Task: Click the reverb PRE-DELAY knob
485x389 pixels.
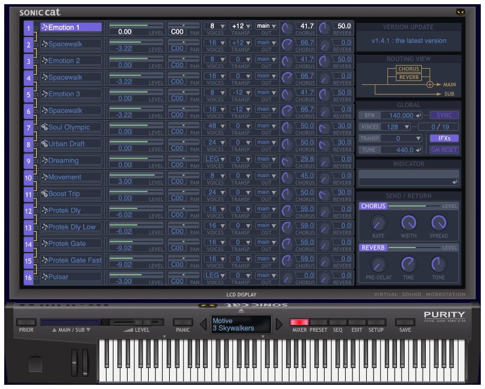Action: 378,264
